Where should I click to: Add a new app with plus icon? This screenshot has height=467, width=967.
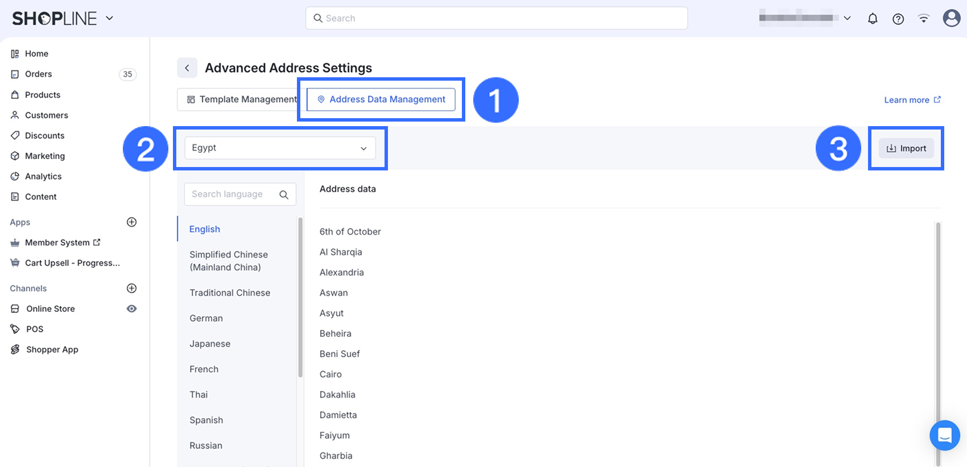(131, 222)
